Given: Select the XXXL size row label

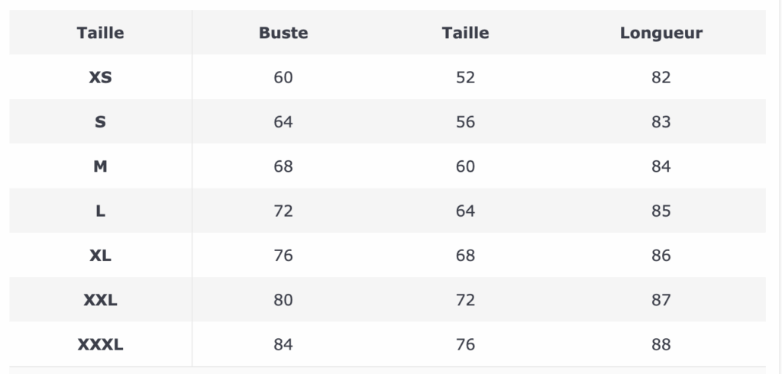Looking at the screenshot, I should pyautogui.click(x=100, y=344).
